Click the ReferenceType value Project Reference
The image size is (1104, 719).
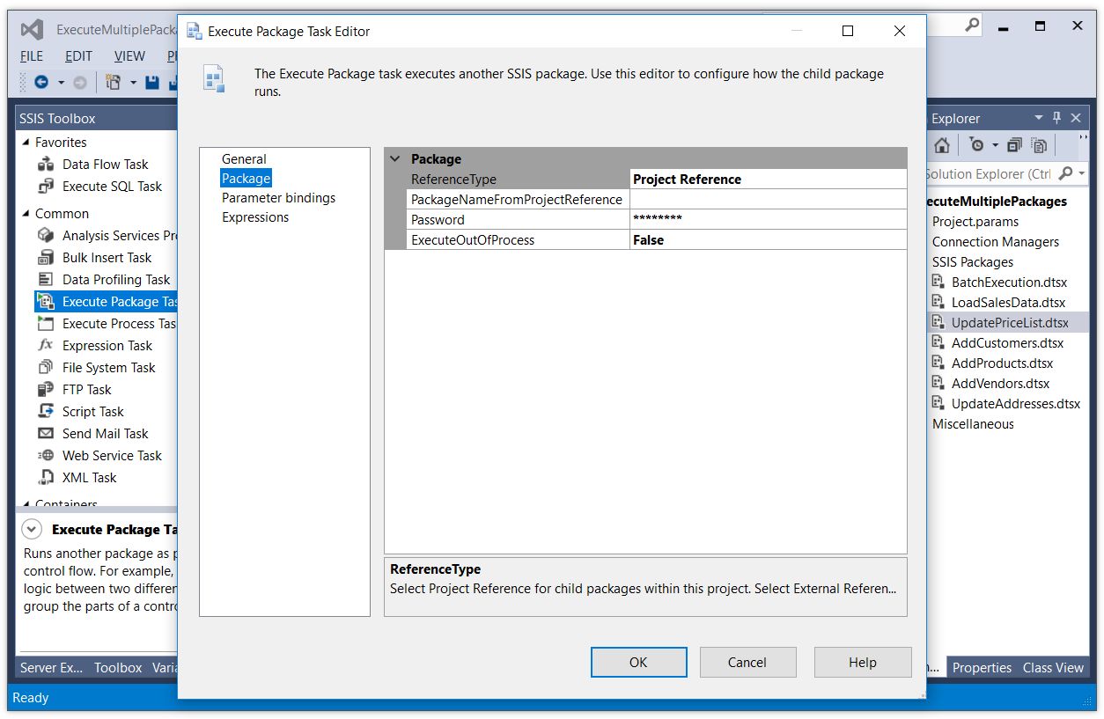click(x=768, y=180)
